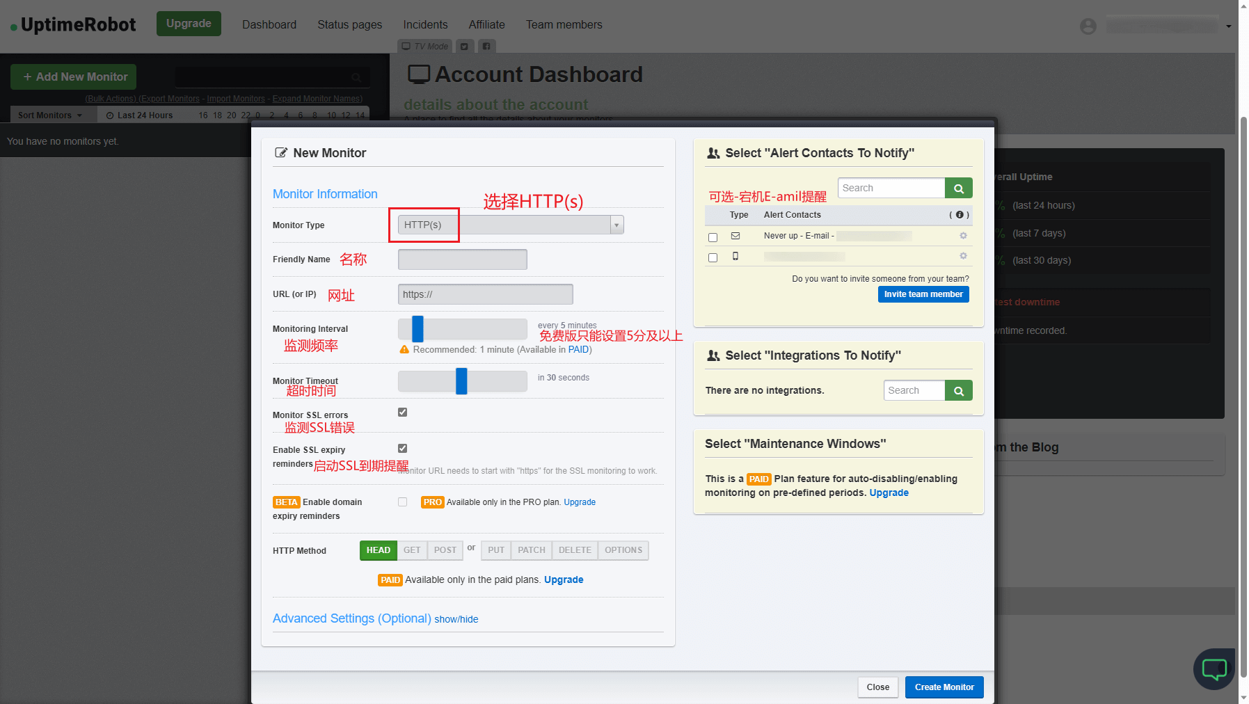The height and width of the screenshot is (704, 1249).
Task: Uncheck the Monitor SSL errors checkbox
Action: pyautogui.click(x=402, y=413)
